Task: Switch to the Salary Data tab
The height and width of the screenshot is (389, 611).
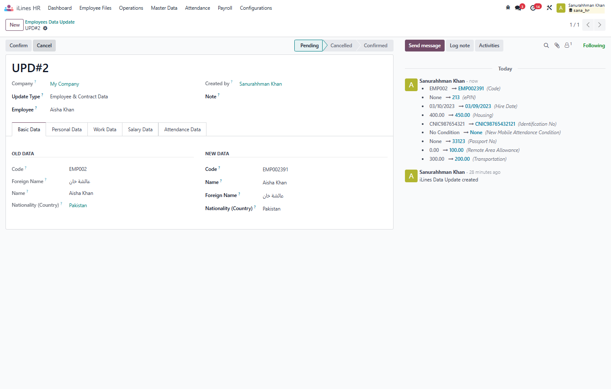Action: [140, 130]
